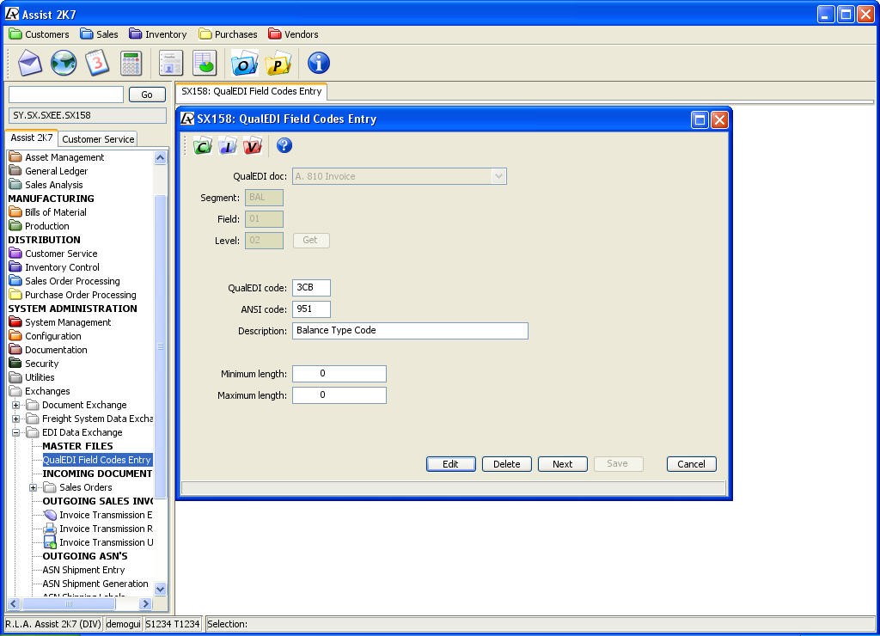Open the Configuration folder
The image size is (880, 636).
pyautogui.click(x=46, y=336)
